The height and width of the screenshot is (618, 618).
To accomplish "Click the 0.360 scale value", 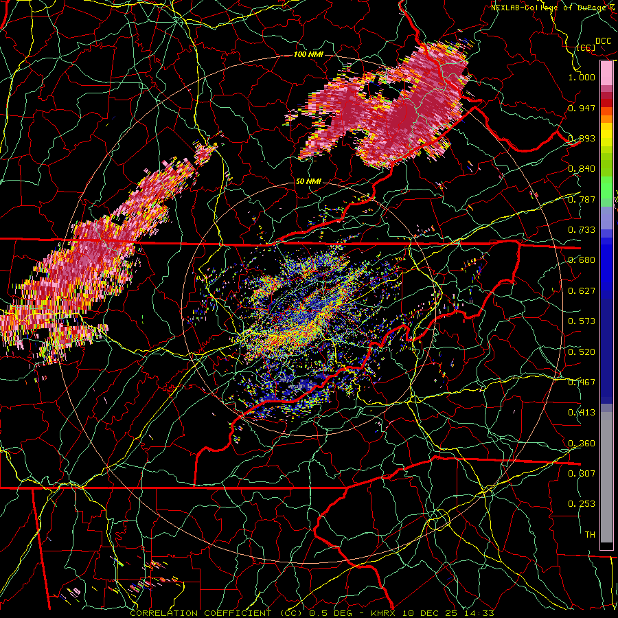I will [x=582, y=444].
